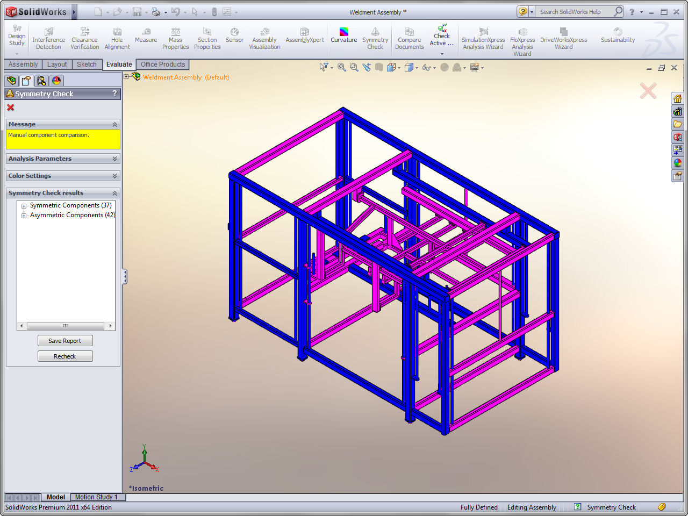
Task: Select Zoom to Fit in the view toolbar
Action: (x=341, y=67)
